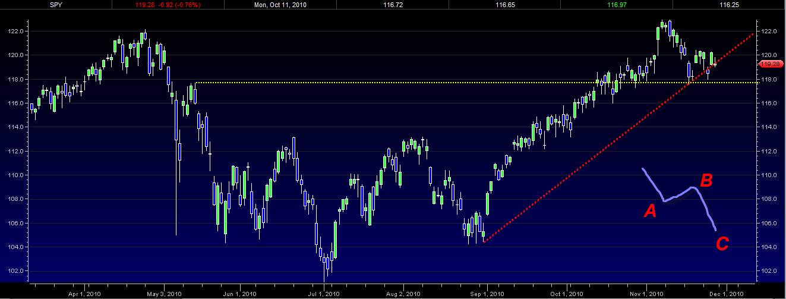Click the Nov 1, 2010 date label
This screenshot has width=786, height=299.
(x=647, y=294)
